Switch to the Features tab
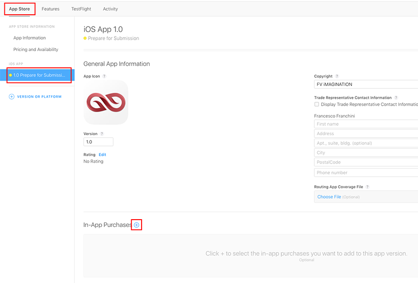Screen dimensions: 418x283 50,9
